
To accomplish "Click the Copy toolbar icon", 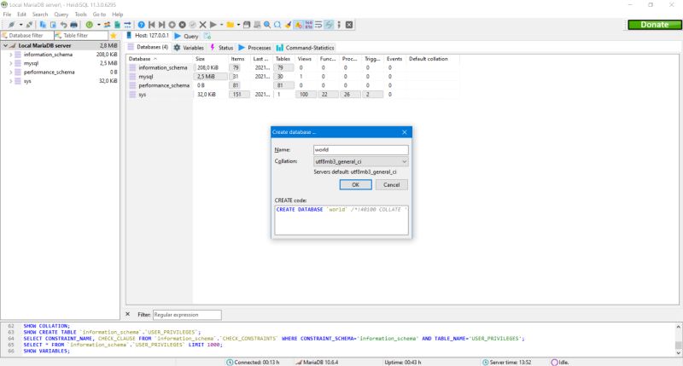I will (43, 25).
